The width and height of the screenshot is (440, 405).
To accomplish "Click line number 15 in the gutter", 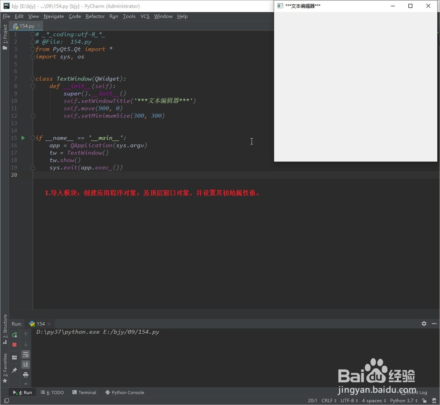I will point(14,138).
